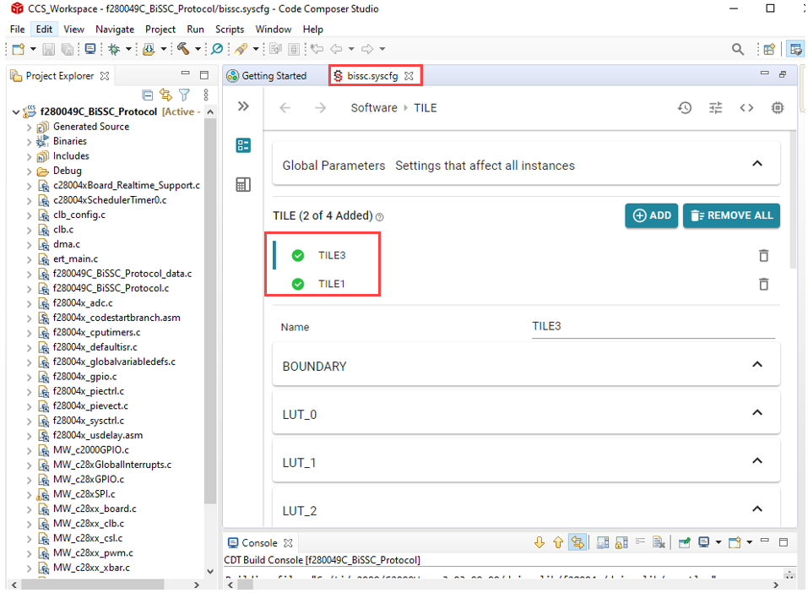The image size is (808, 593).
Task: Delete TILE1 with its trash icon
Action: point(763,285)
